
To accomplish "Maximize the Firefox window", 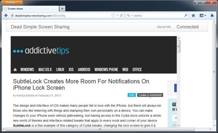I will [x=203, y=2].
